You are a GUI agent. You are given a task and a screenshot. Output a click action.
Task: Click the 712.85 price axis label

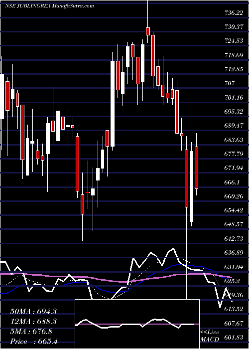point(234,69)
